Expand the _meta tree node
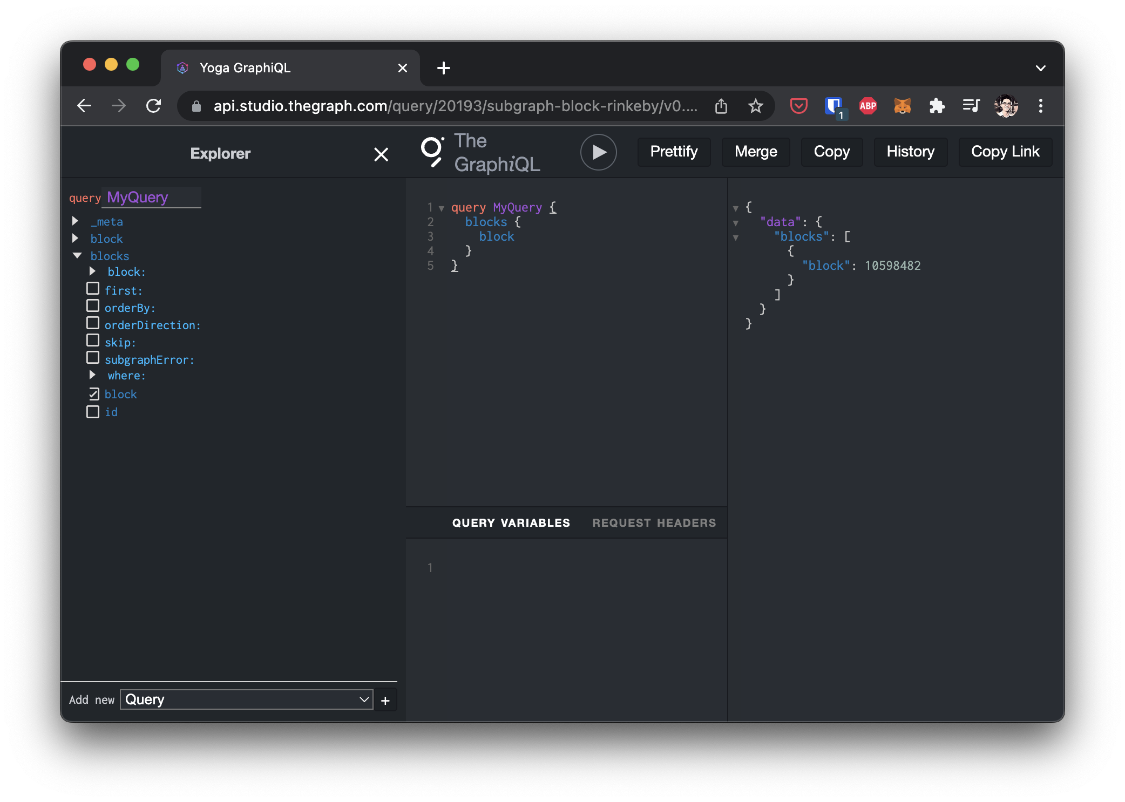This screenshot has width=1125, height=802. pyautogui.click(x=76, y=221)
